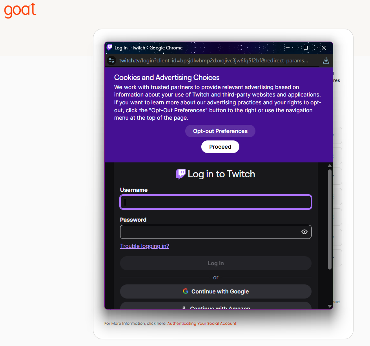The width and height of the screenshot is (370, 346).
Task: Click the scrollbar down arrow
Action: tap(330, 306)
